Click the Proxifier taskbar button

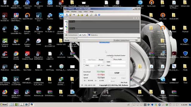click(x=32, y=104)
